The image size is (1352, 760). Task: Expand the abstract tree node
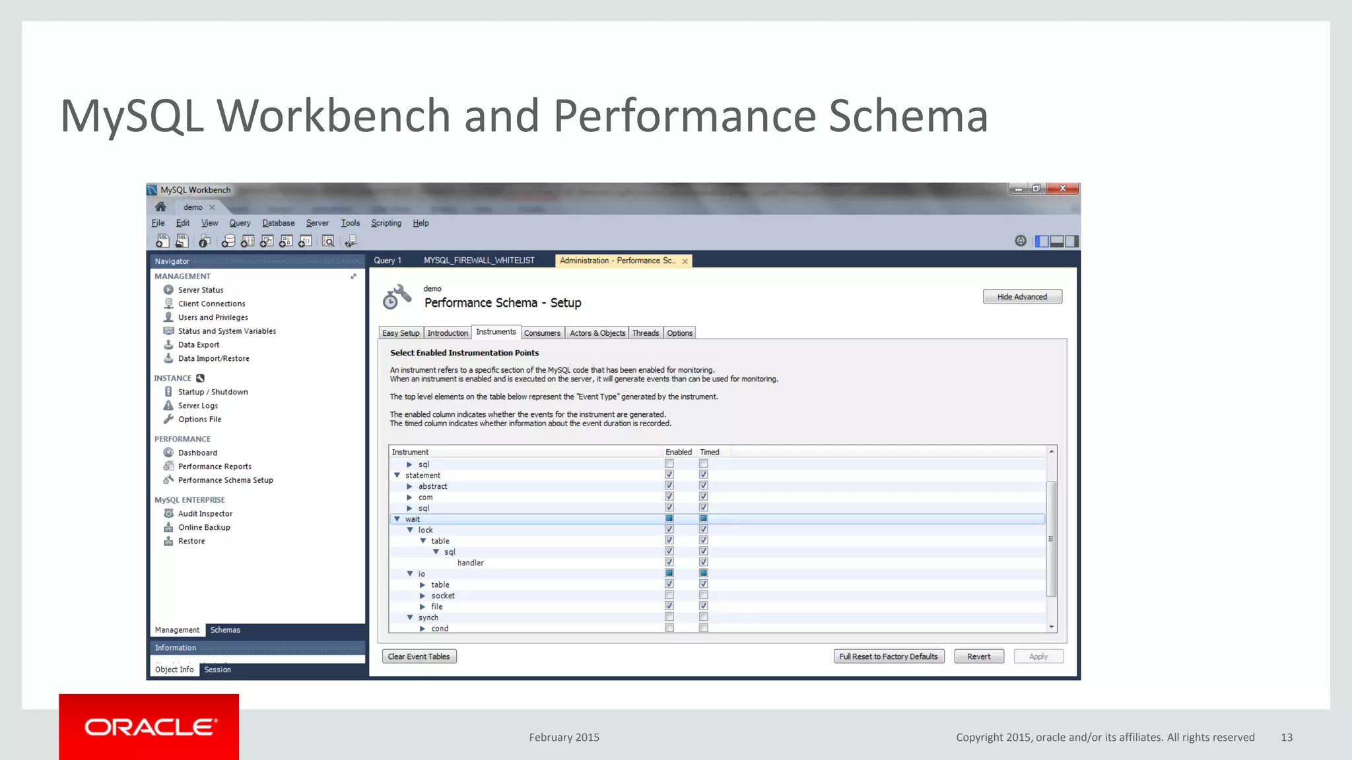coord(409,486)
